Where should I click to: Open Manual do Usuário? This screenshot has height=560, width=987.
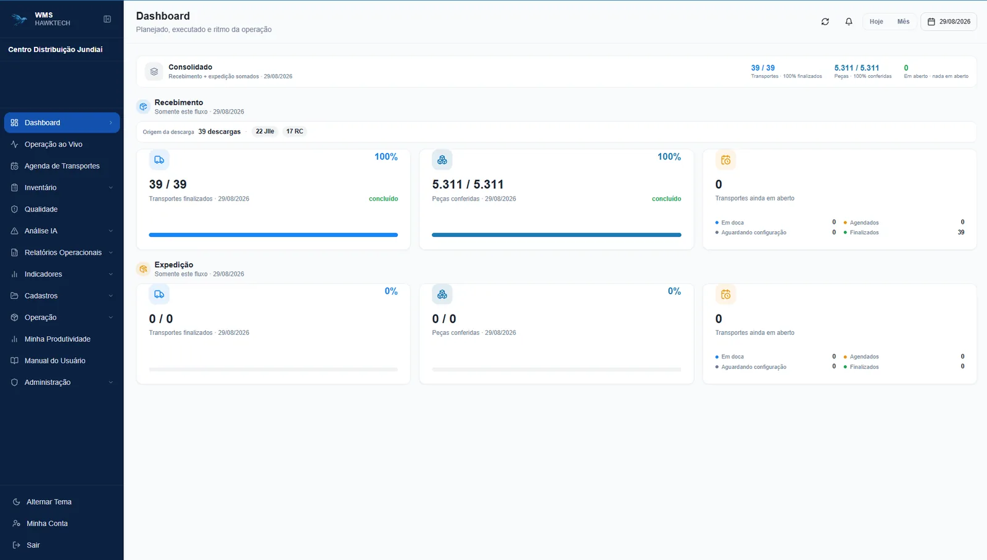coord(62,361)
